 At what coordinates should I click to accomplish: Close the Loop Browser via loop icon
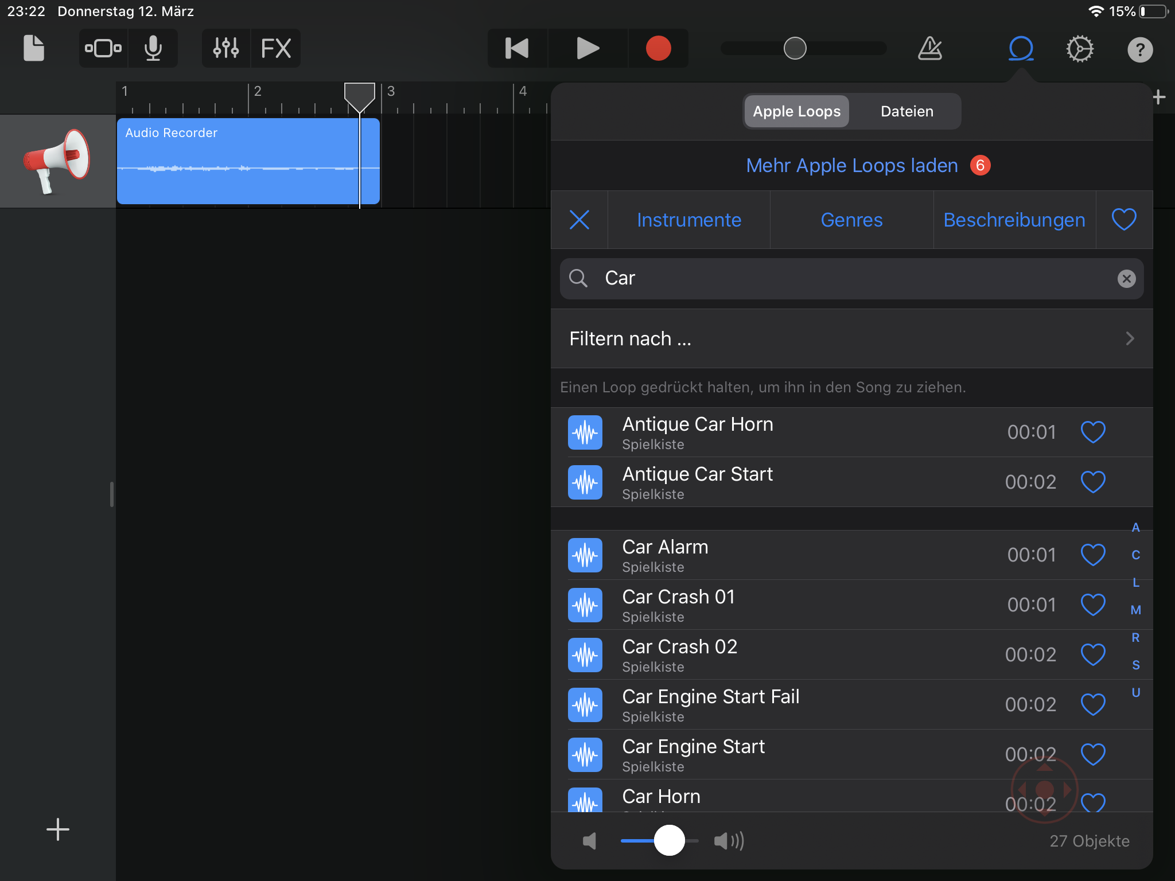[1021, 49]
